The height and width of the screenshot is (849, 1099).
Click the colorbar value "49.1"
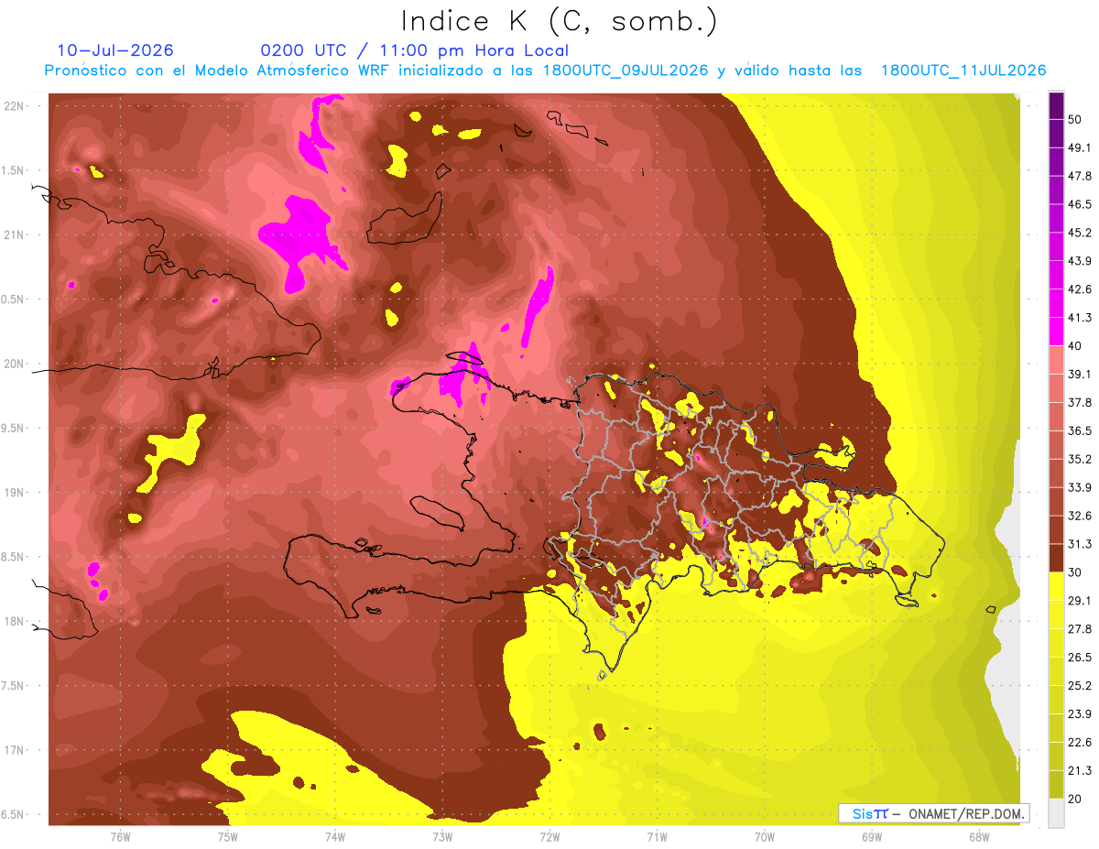[1079, 148]
